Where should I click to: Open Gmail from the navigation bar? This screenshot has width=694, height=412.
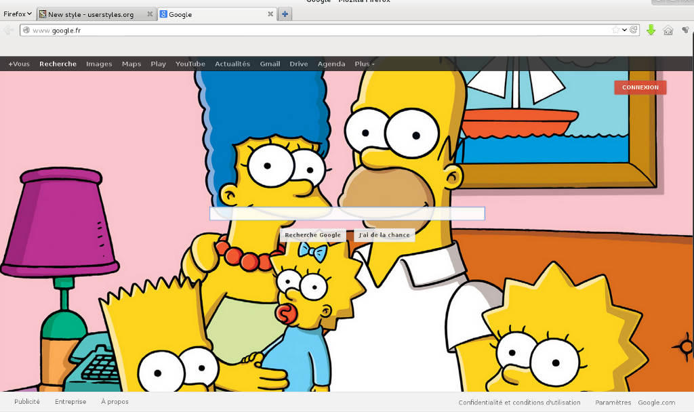click(x=270, y=64)
